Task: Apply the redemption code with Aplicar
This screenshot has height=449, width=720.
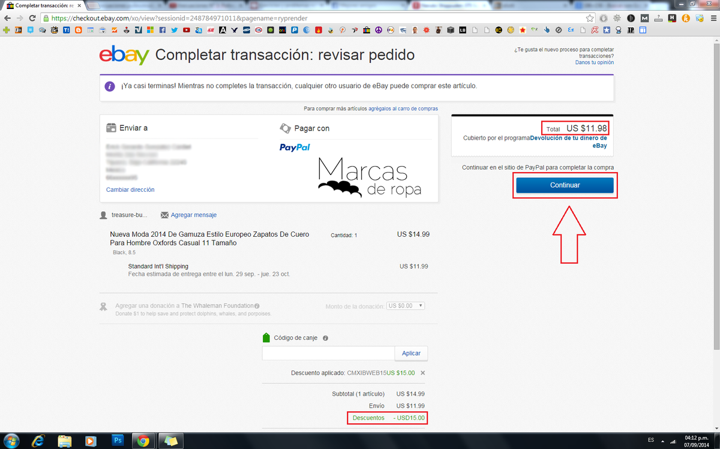Action: [410, 353]
